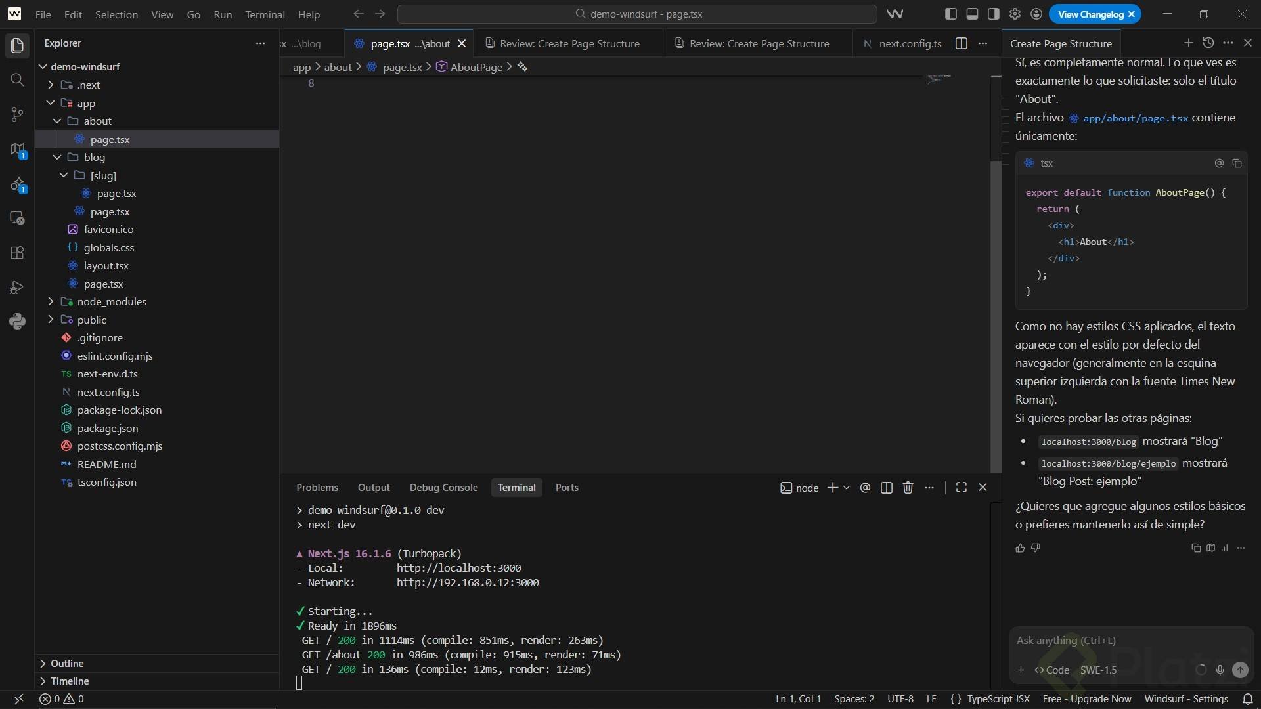
Task: Expand the node_modules folder
Action: [112, 302]
